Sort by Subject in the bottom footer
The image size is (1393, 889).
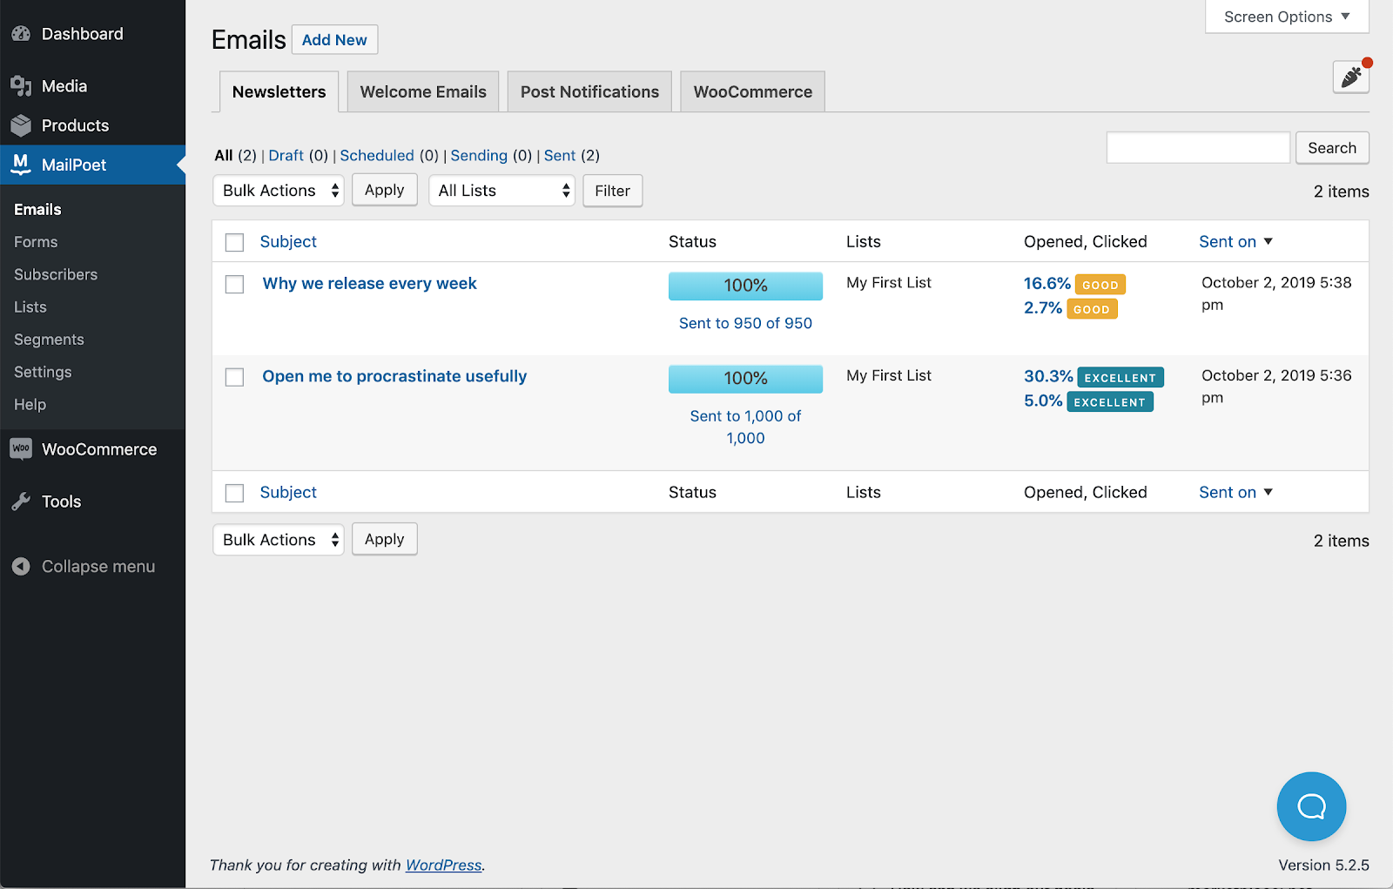(288, 492)
